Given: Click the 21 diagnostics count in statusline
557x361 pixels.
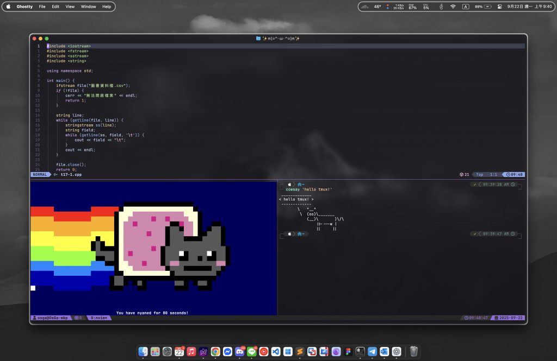Looking at the screenshot, I should click(x=465, y=174).
